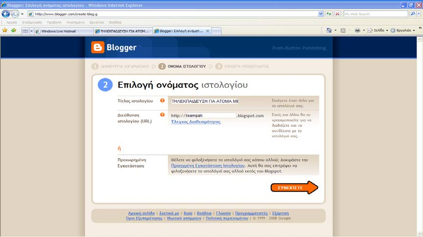Click the Favorites Center star icon
This screenshot has width=423, height=237.
tap(5, 30)
